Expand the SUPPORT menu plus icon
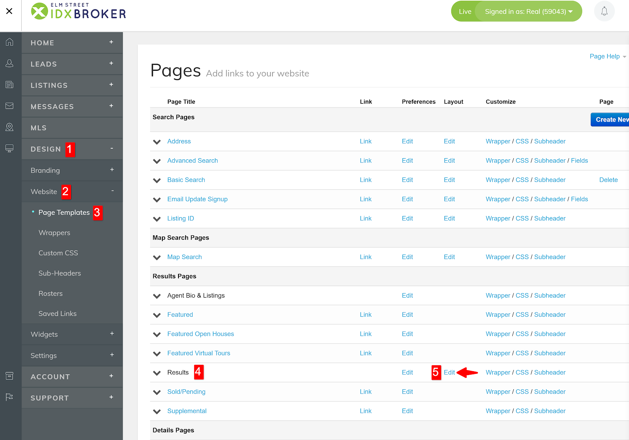 111,397
